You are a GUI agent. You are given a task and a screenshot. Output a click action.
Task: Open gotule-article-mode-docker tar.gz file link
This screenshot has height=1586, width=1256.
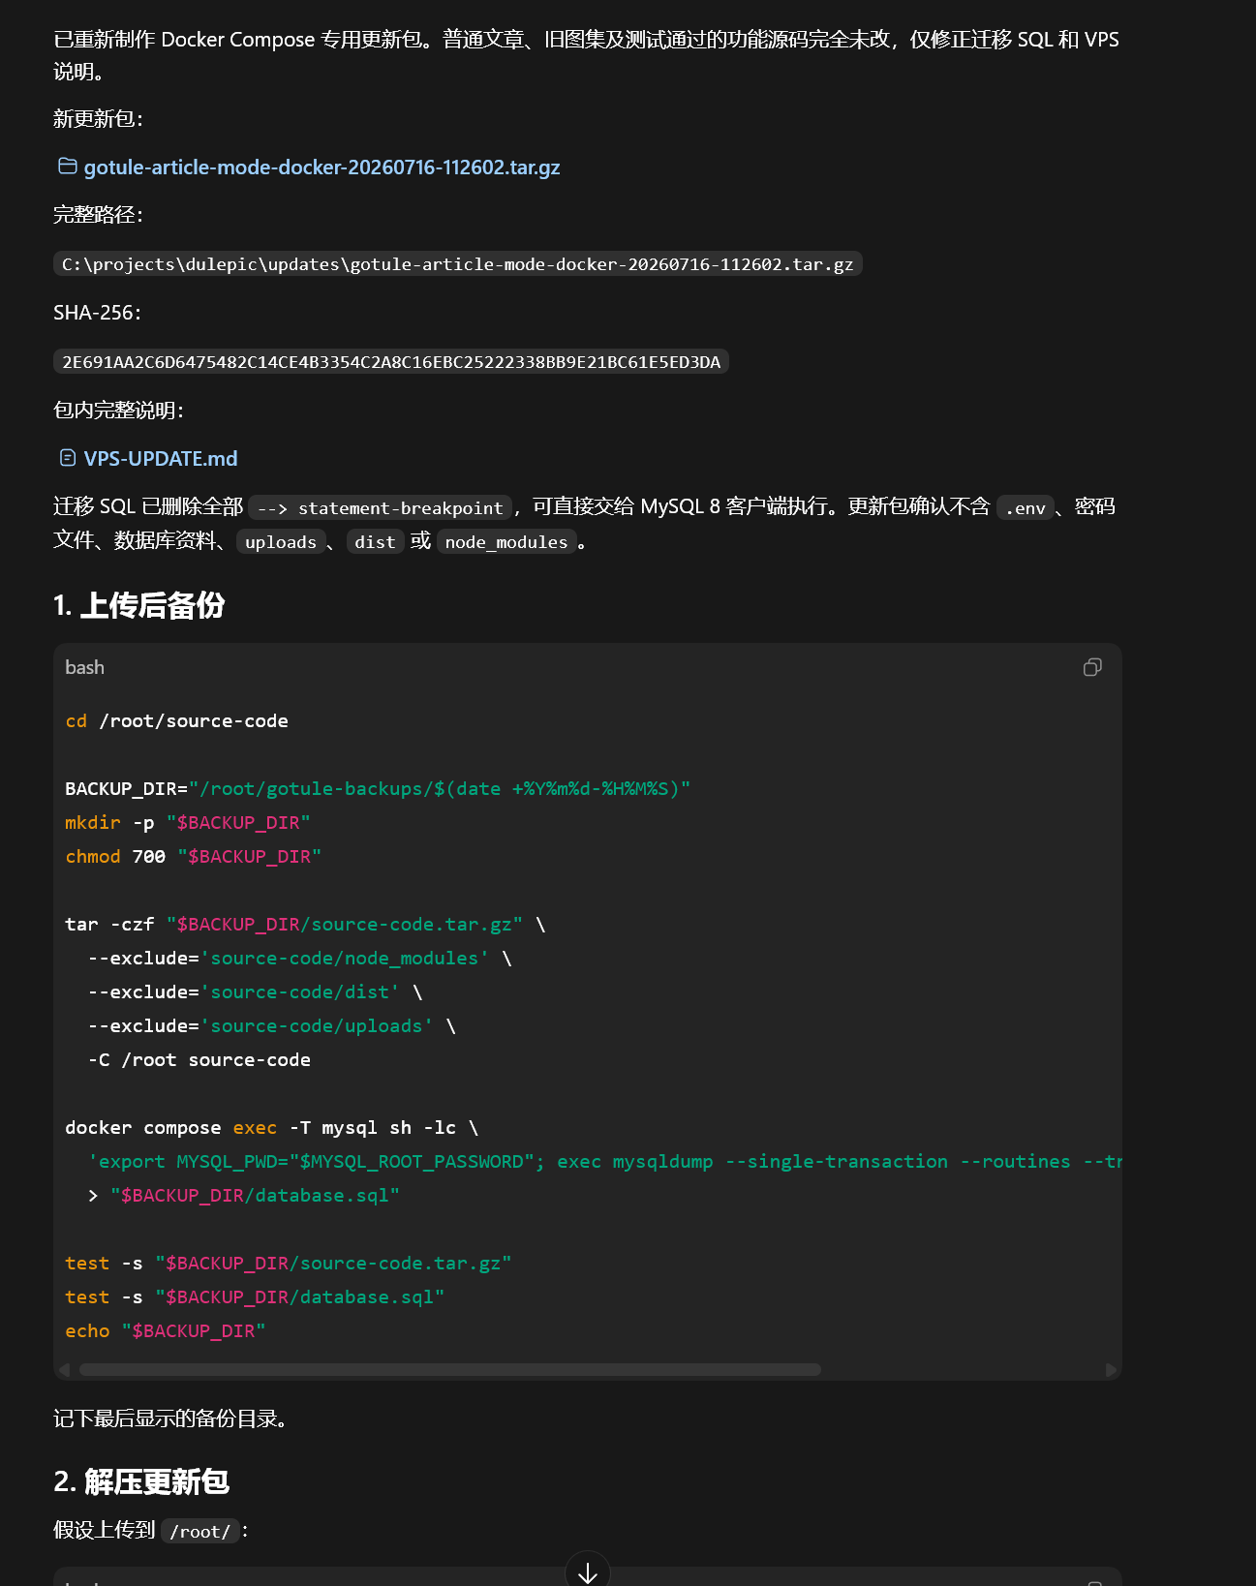tap(322, 168)
